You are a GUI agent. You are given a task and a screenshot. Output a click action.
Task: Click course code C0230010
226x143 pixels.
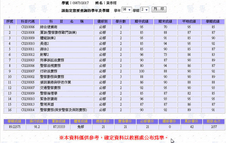tap(28, 99)
